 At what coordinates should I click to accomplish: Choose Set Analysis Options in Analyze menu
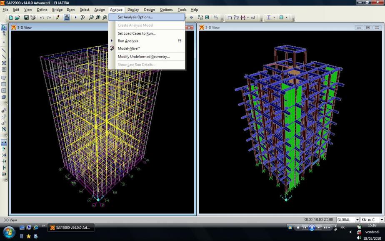[147, 17]
